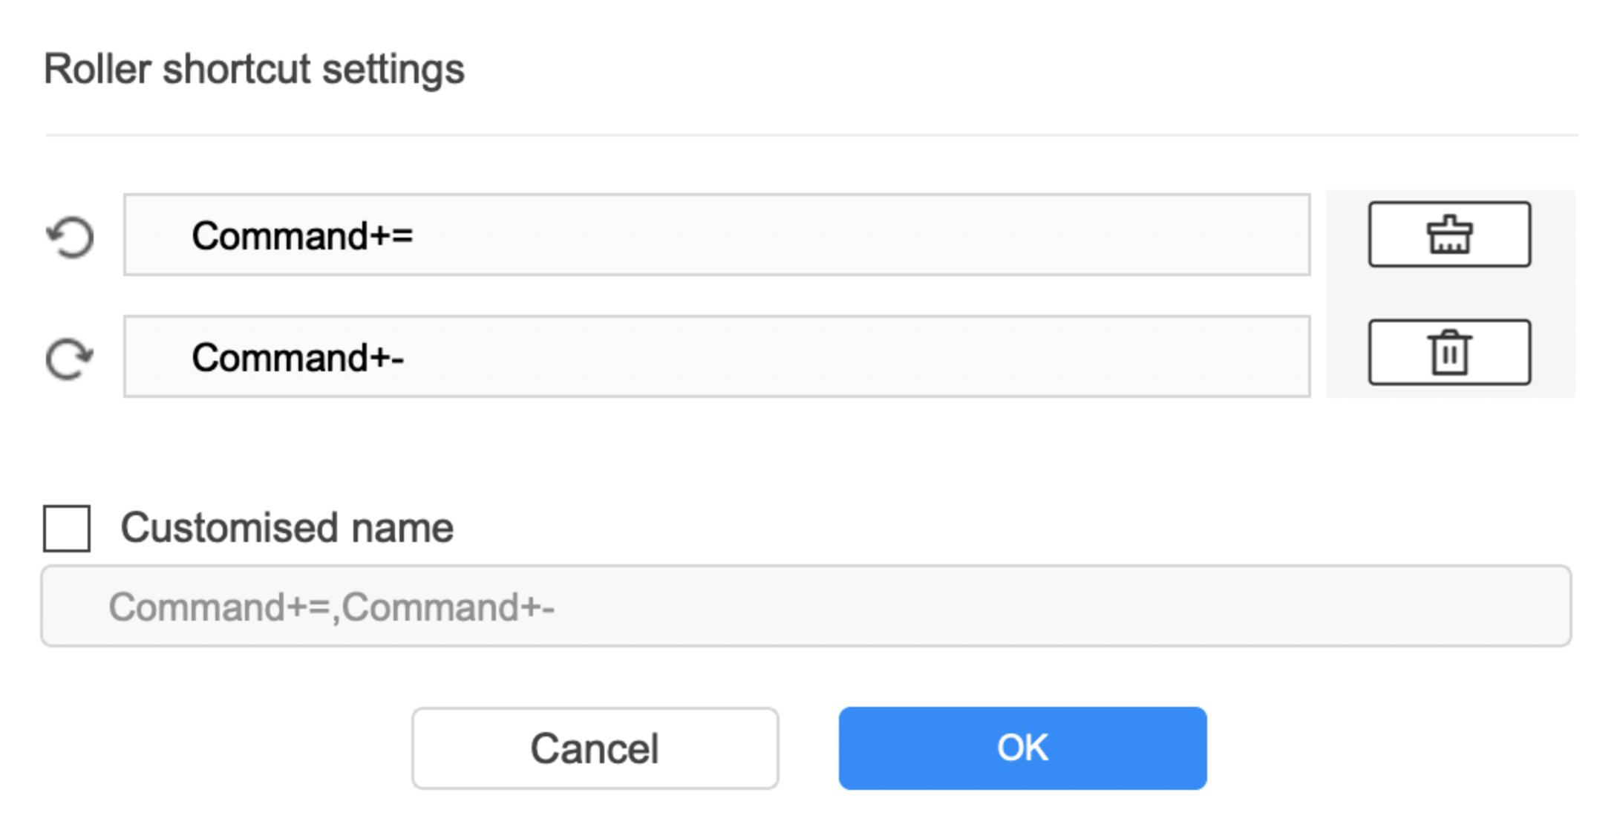Click the field showing Command+=,Command+- placeholder
Image resolution: width=1620 pixels, height=836 pixels.
(x=806, y=606)
